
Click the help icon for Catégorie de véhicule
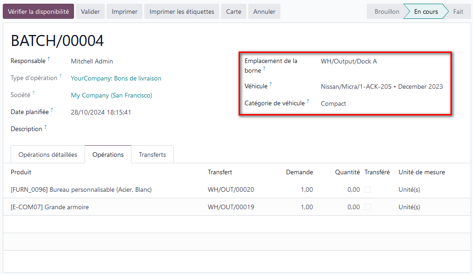click(308, 101)
